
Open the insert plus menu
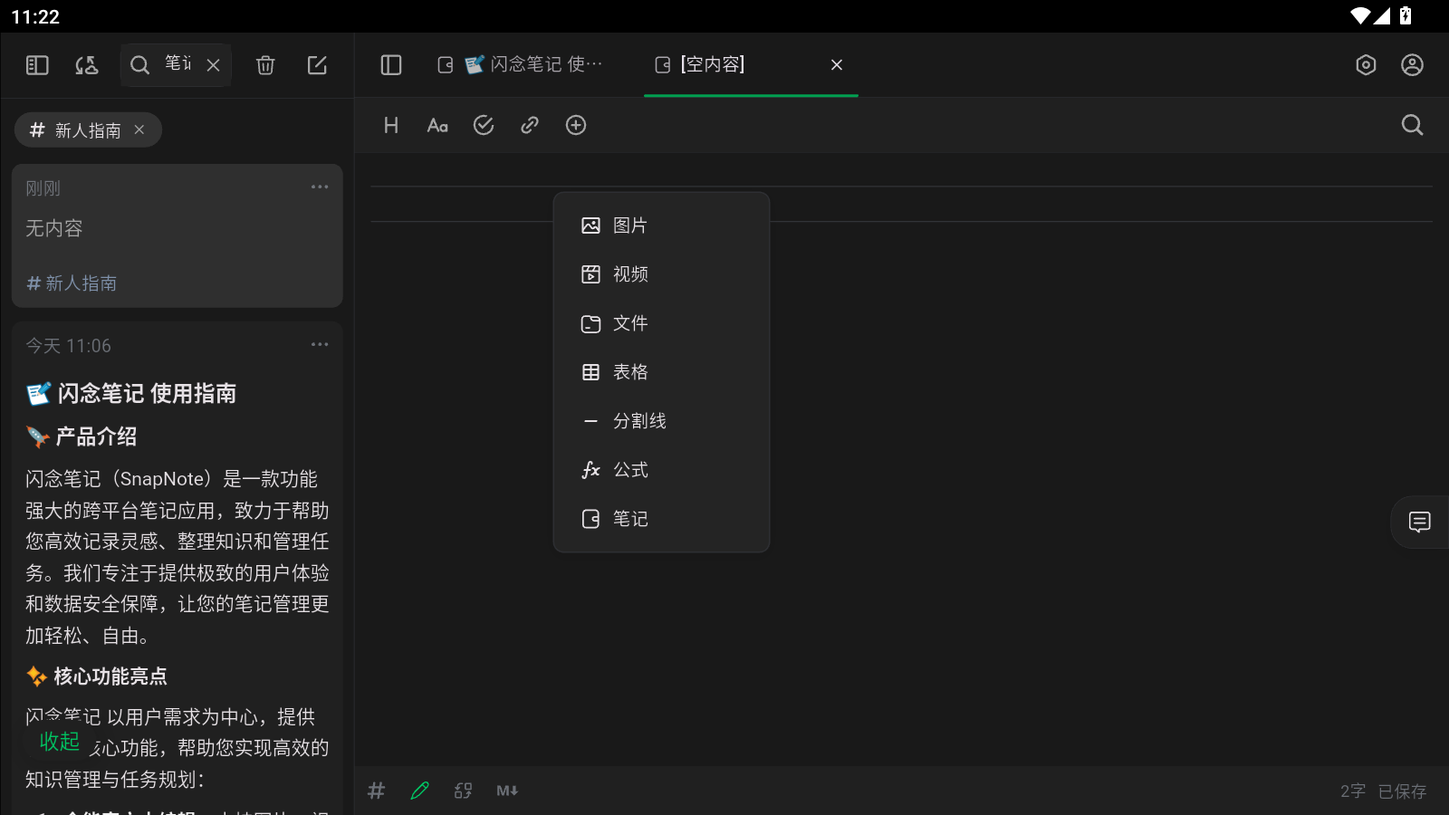(575, 125)
